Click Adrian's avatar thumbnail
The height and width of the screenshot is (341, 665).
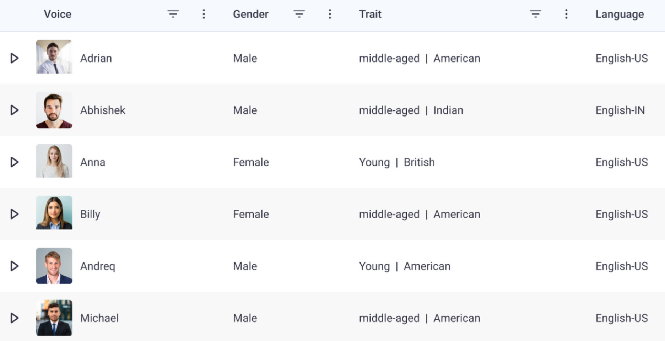[54, 57]
